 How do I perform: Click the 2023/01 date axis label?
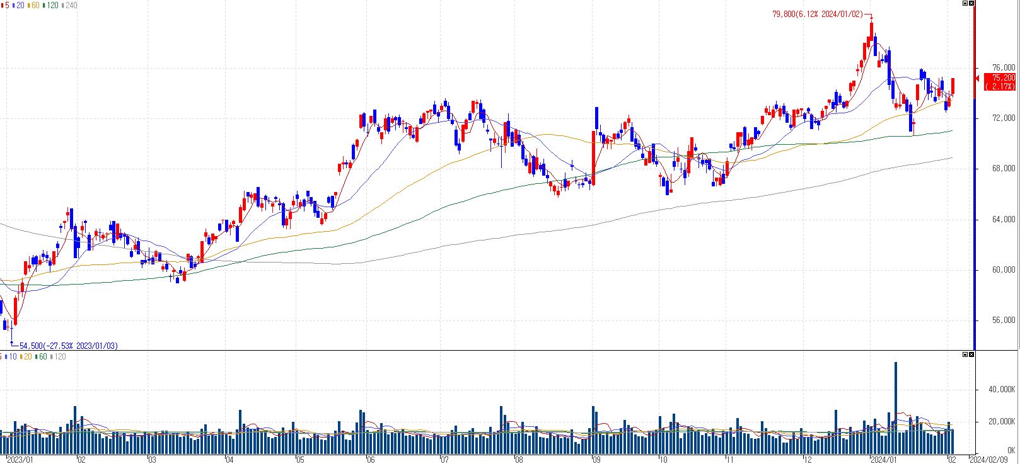click(20, 460)
